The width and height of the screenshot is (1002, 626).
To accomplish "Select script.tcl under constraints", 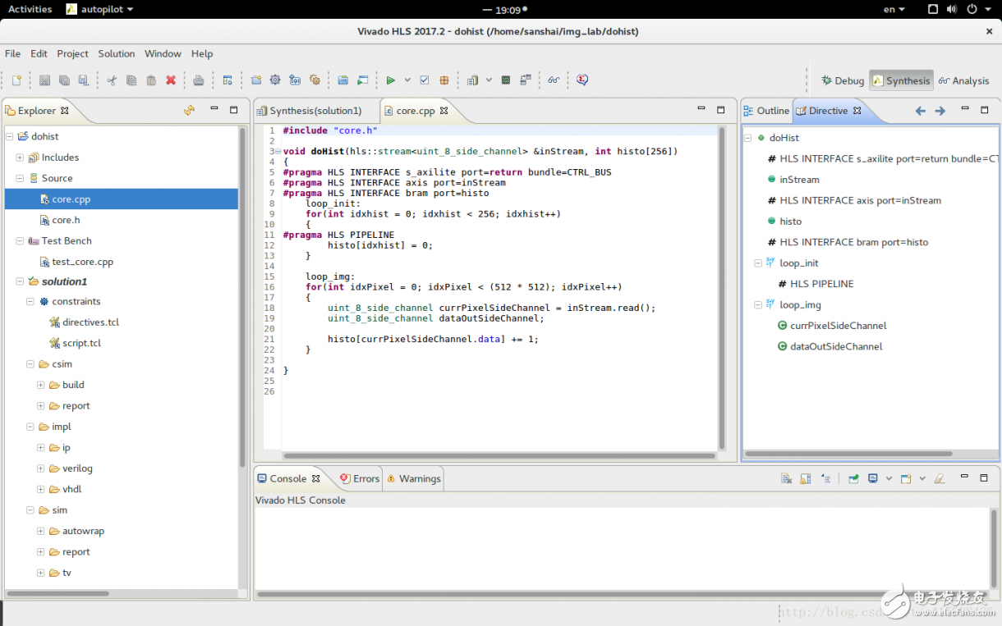I will tap(81, 343).
